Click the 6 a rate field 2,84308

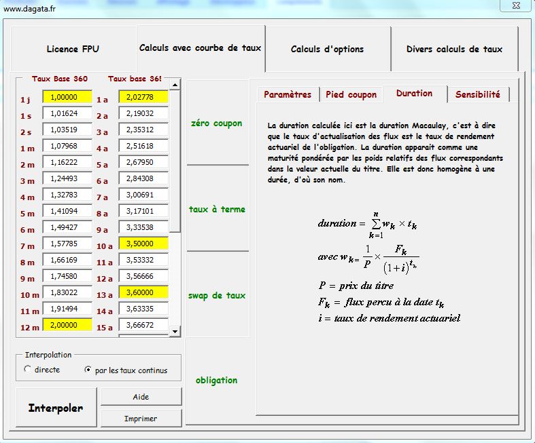(x=143, y=178)
